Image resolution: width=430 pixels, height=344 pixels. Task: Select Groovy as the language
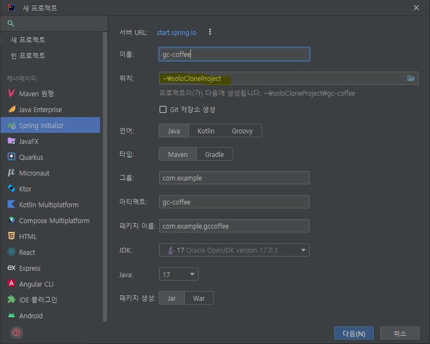tap(242, 131)
